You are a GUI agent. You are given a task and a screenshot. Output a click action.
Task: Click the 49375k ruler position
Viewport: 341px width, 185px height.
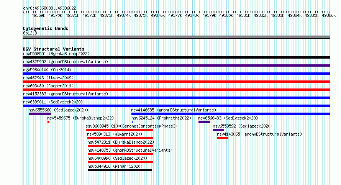(141, 15)
